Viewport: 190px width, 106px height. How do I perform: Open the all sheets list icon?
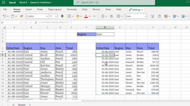pos(13,105)
